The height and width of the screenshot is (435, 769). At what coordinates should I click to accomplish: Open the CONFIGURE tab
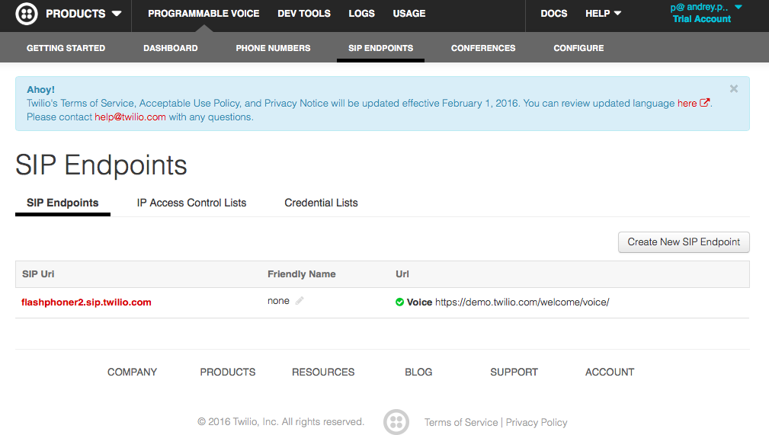578,48
